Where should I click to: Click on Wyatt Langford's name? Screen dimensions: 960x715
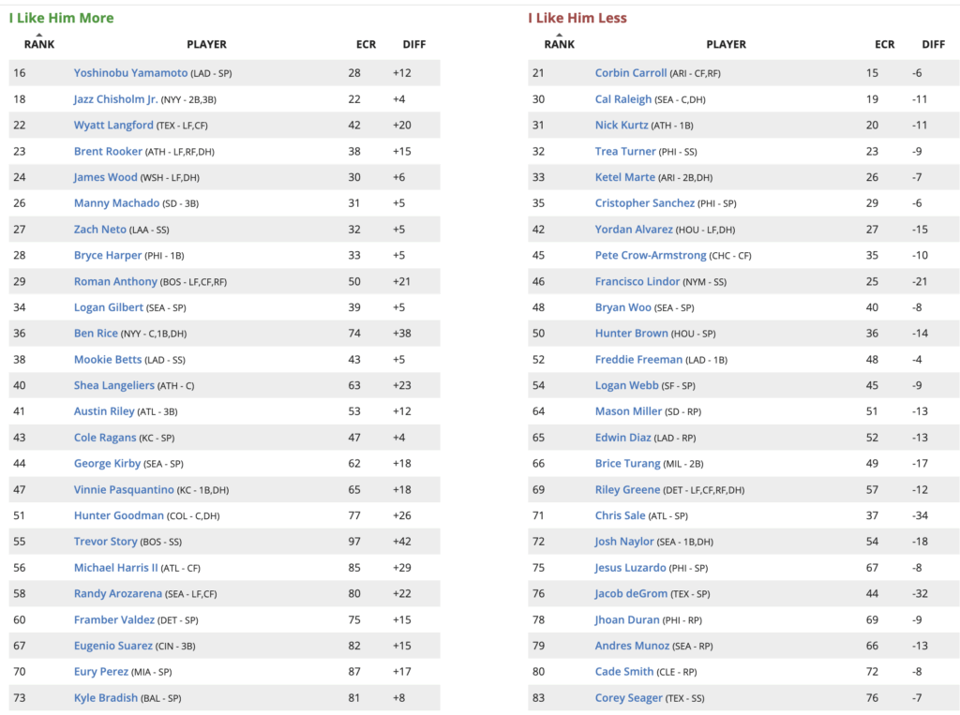[x=113, y=126]
